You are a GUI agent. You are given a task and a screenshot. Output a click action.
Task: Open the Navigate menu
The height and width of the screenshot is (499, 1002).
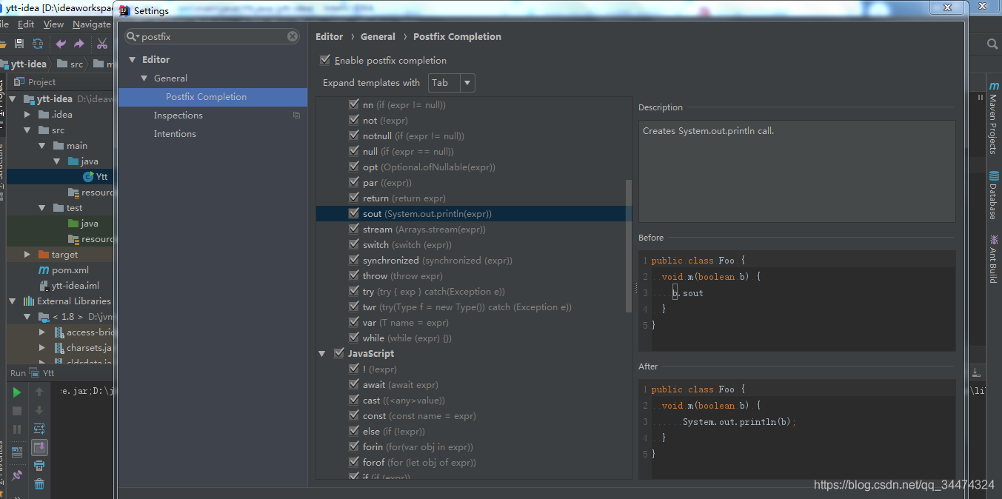pos(92,24)
